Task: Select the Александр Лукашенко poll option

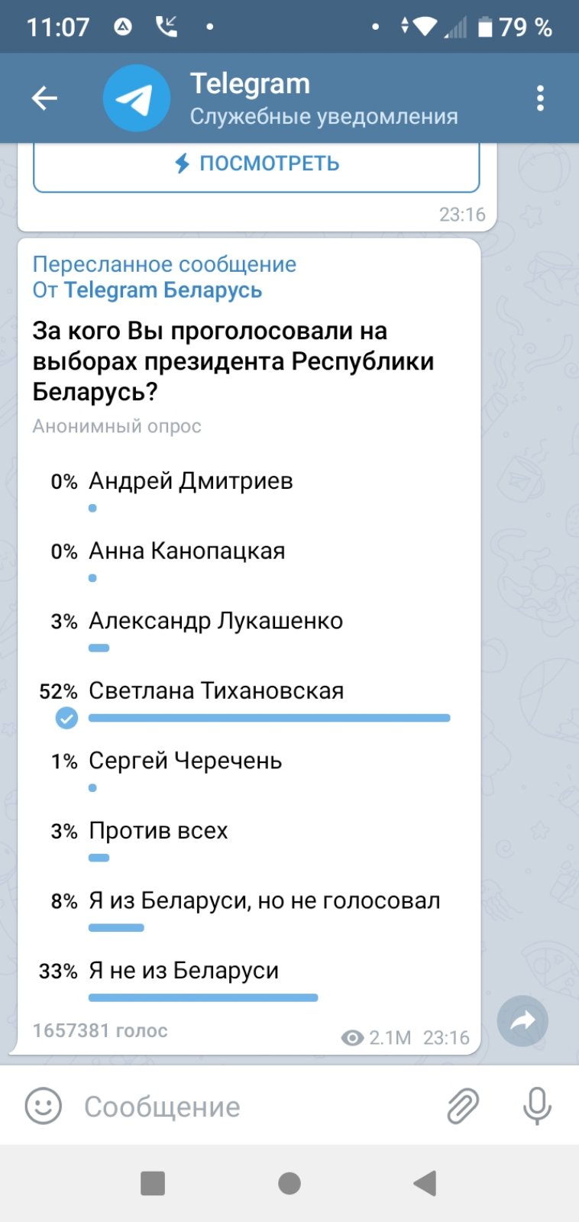Action: [249, 632]
